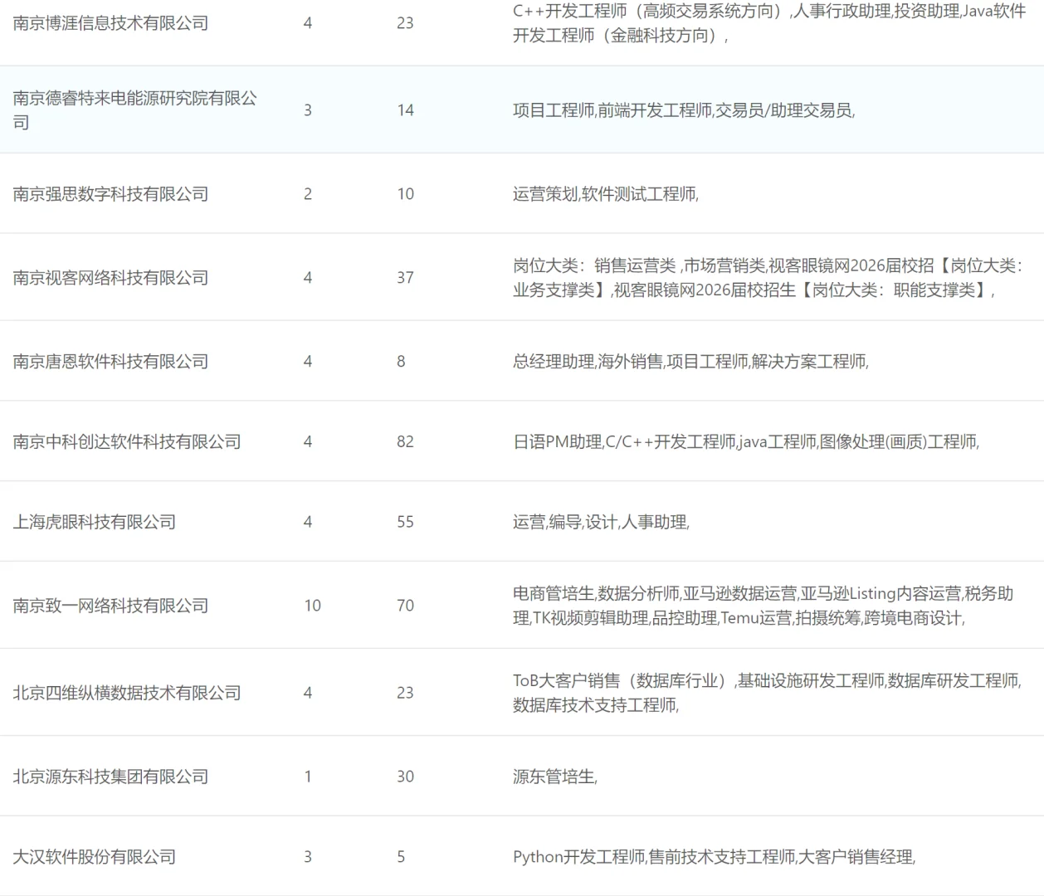This screenshot has height=896, width=1044.
Task: Click company 南京强思数字科技有限公司
Action: click(x=110, y=194)
